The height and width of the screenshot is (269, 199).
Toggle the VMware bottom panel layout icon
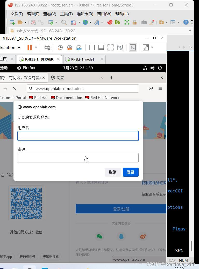coord(101,48)
